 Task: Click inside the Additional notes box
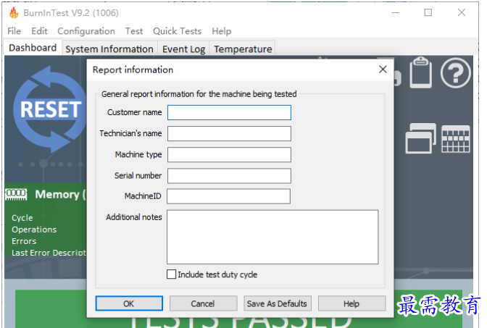pos(272,237)
